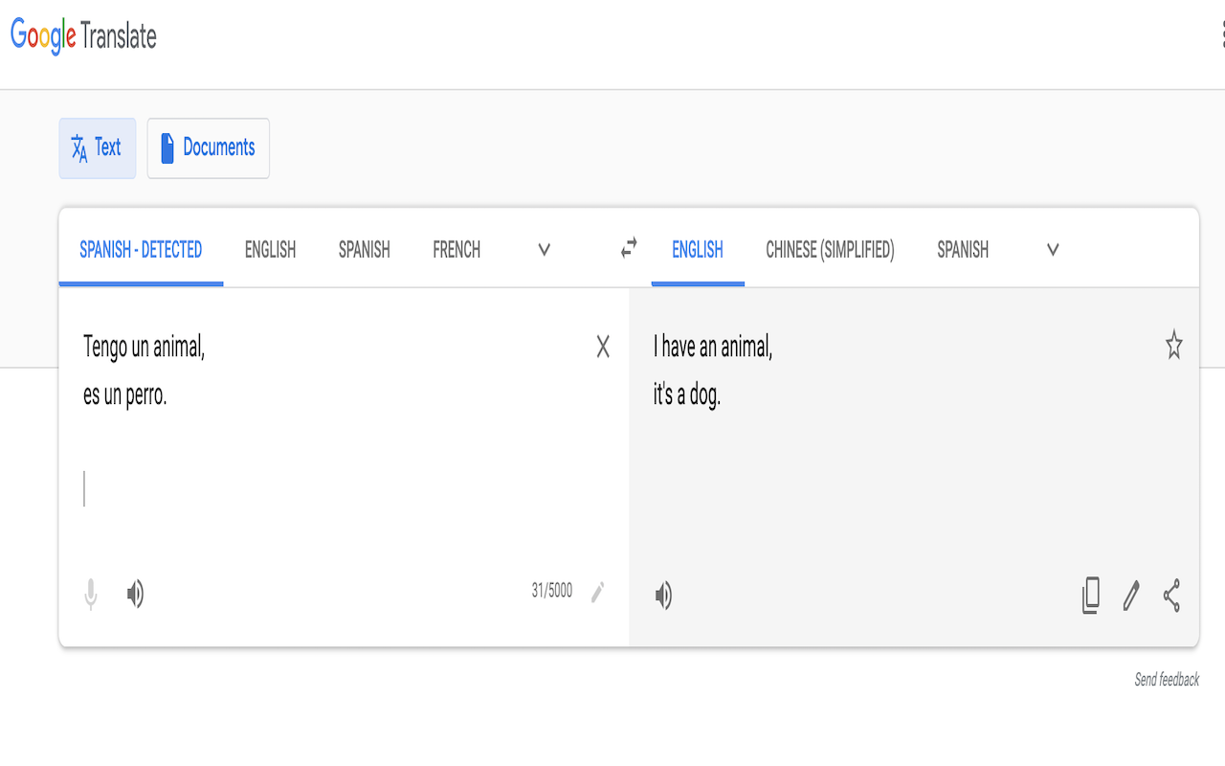This screenshot has height=766, width=1225.
Task: Activate the microphone voice input icon
Action: click(90, 595)
